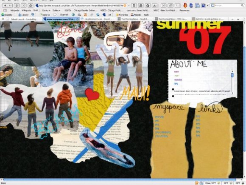Select the All channel button

coord(109,15)
